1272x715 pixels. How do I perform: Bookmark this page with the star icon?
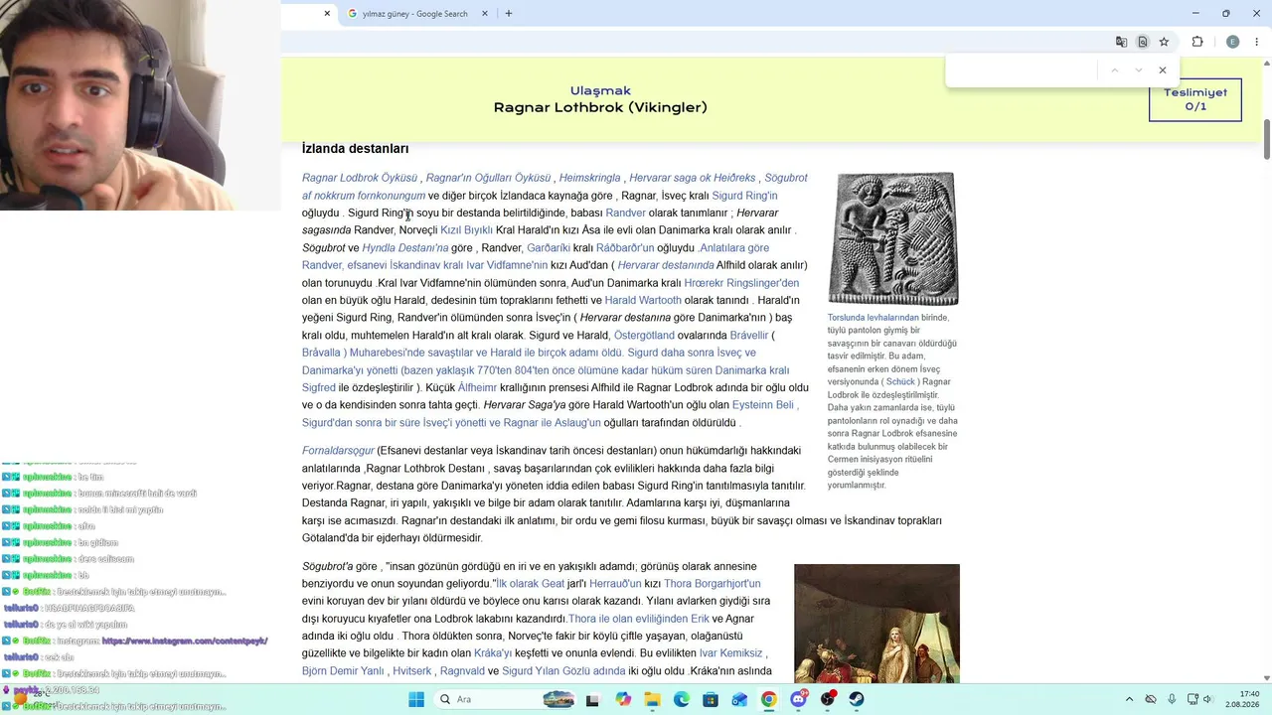1164,42
